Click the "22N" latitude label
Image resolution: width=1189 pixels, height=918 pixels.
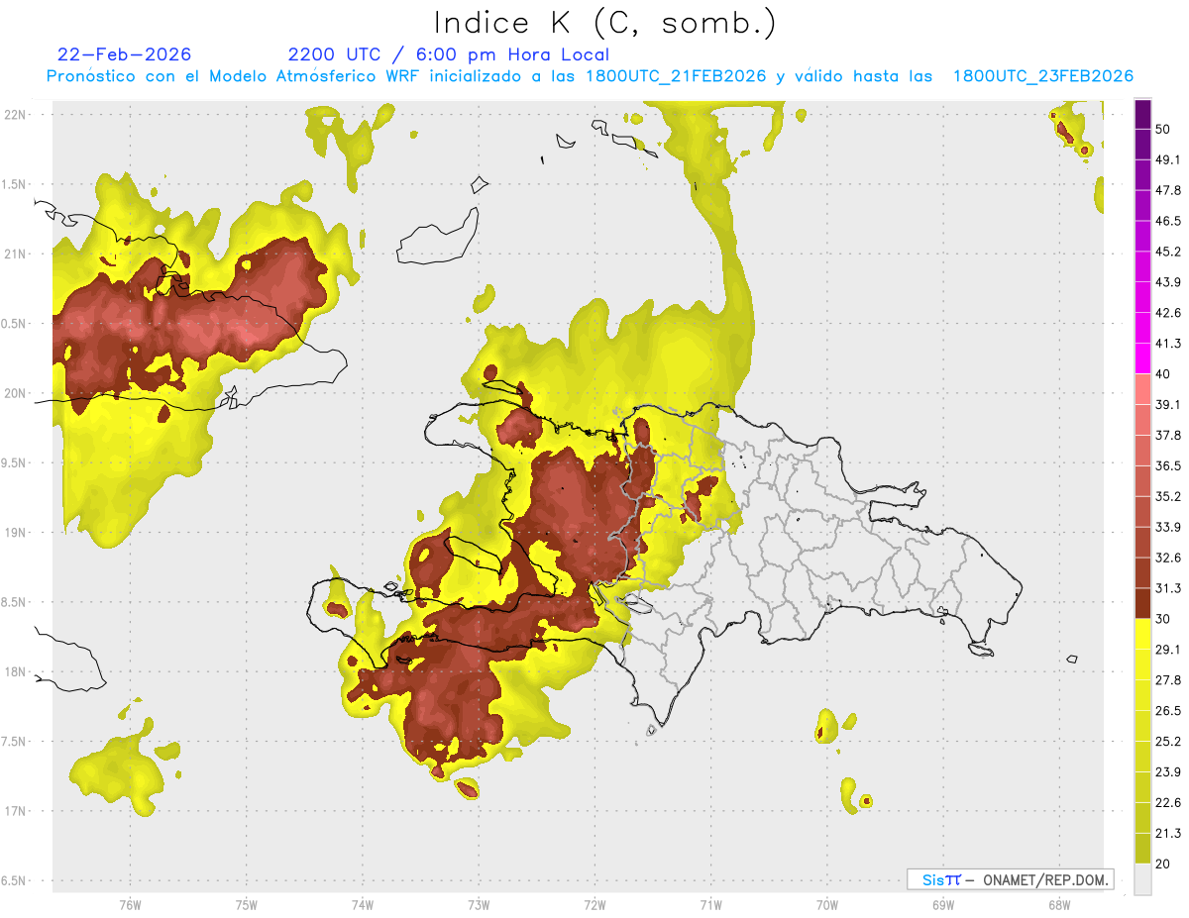coord(15,114)
